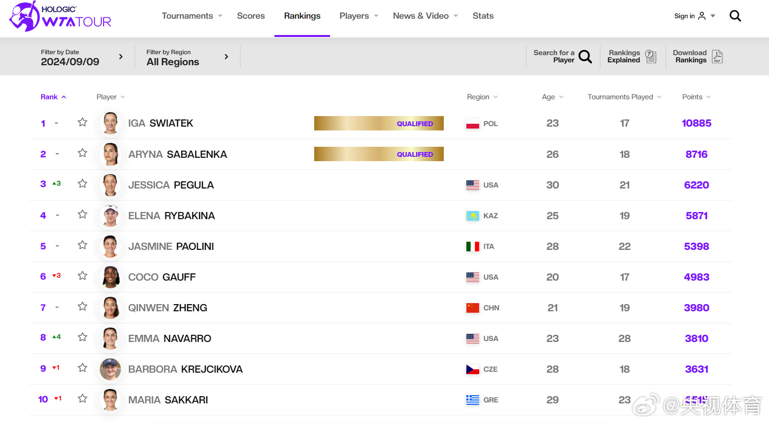769x424 pixels.
Task: Click the Czech flag icon
Action: (473, 369)
